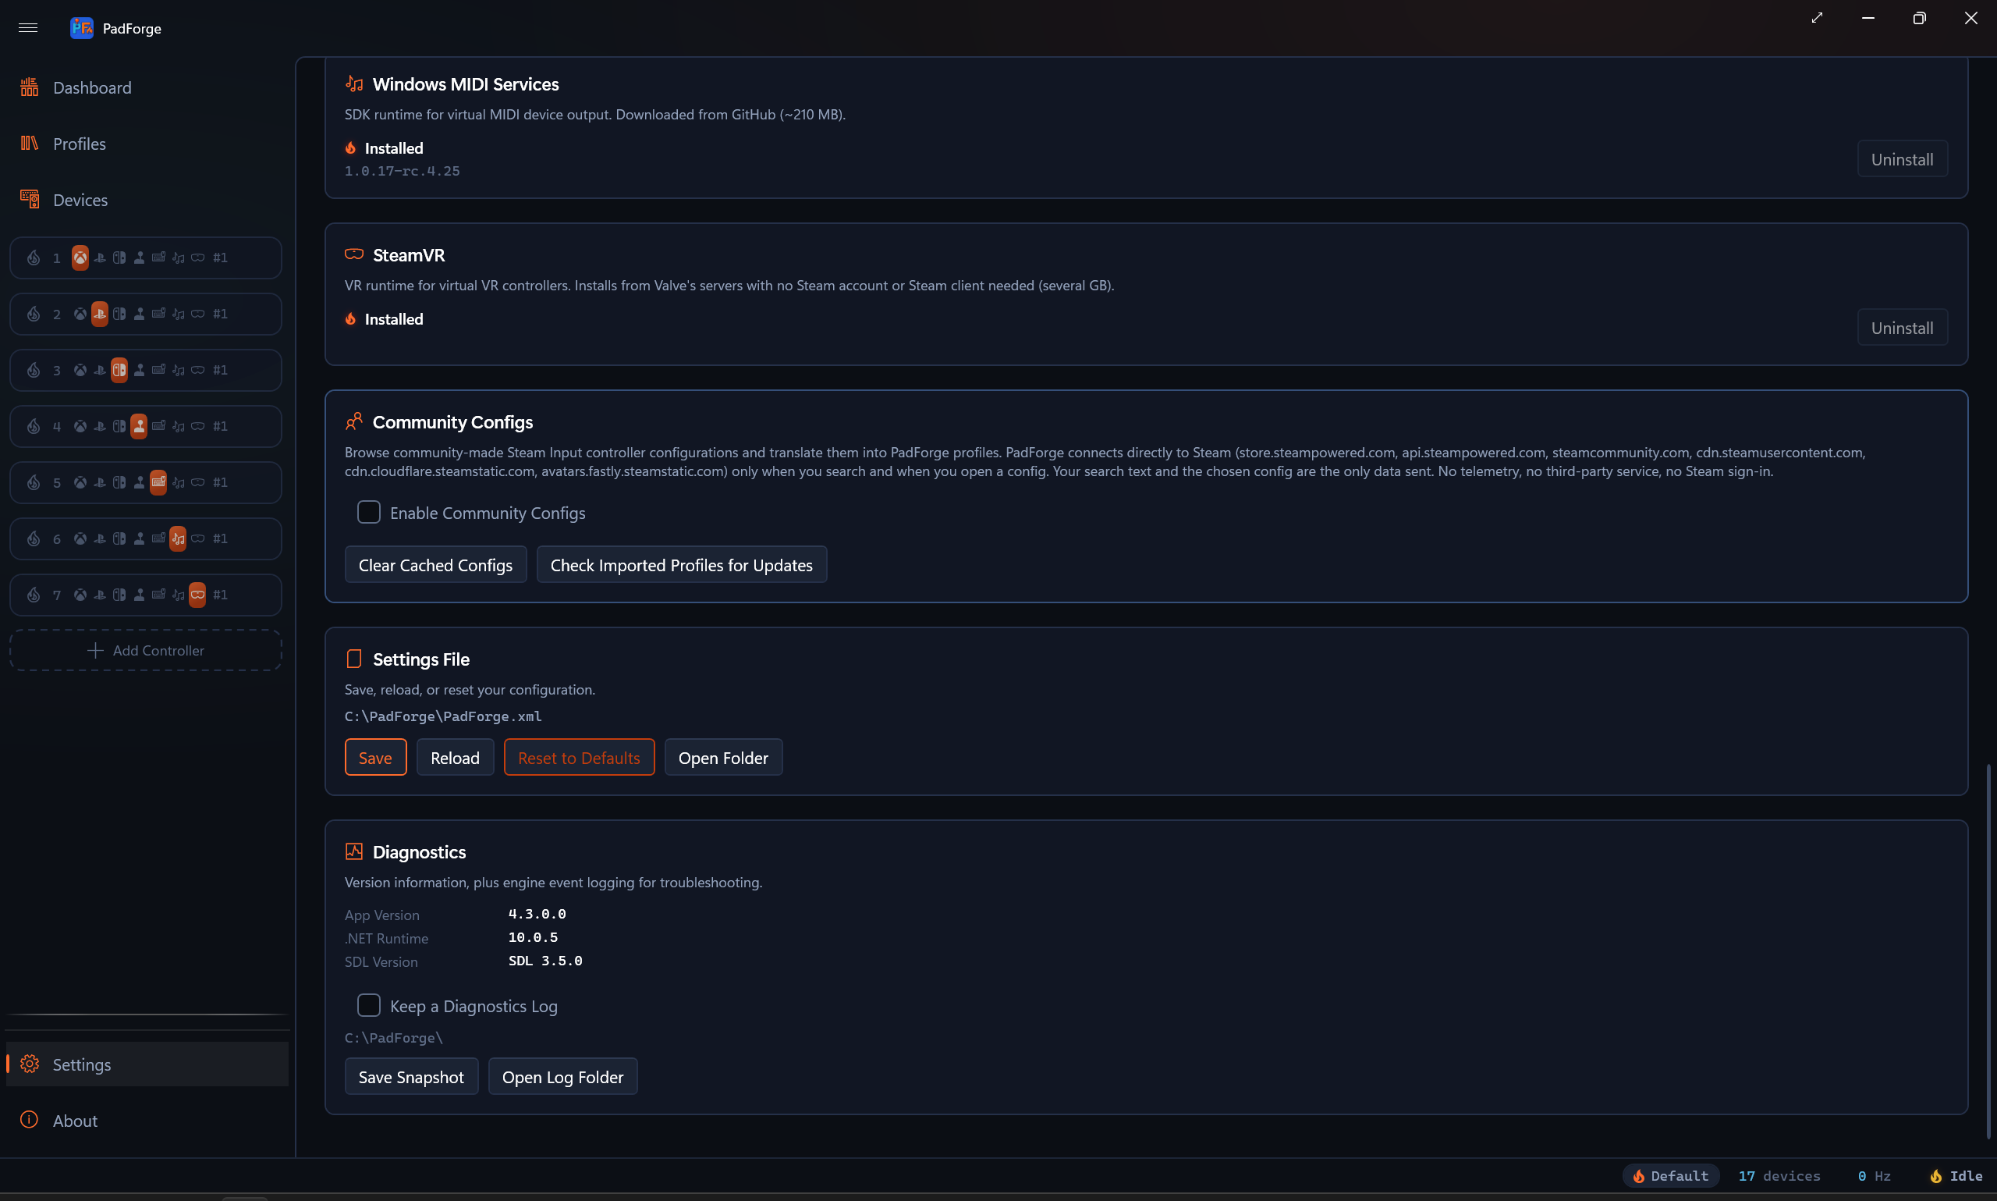Click the MIDI version 1.0.17-rc.4.25 text

[402, 171]
